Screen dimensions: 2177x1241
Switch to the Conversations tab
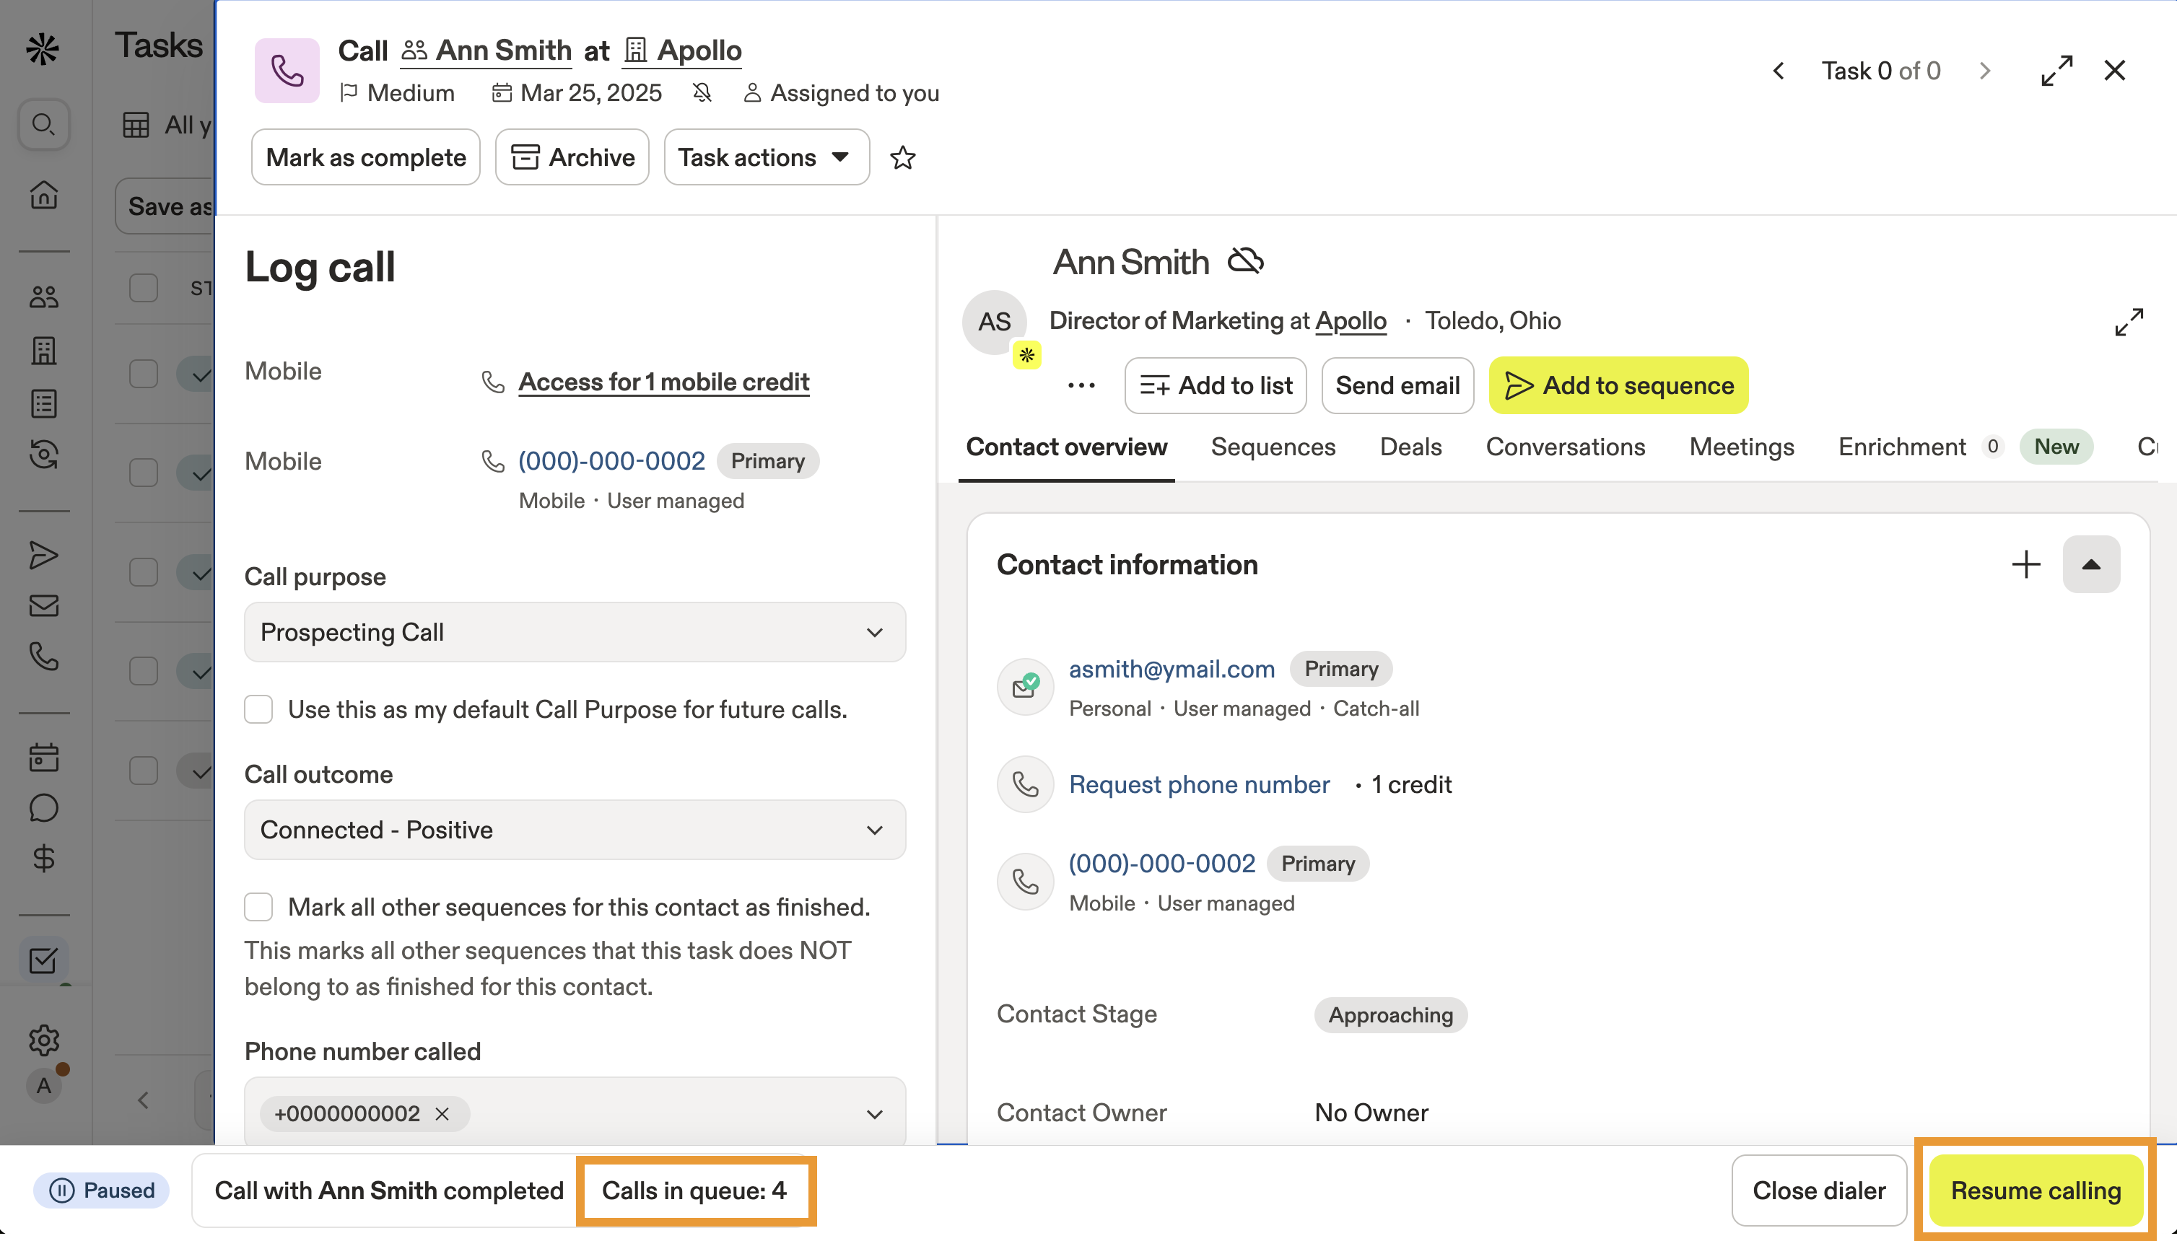1565,447
